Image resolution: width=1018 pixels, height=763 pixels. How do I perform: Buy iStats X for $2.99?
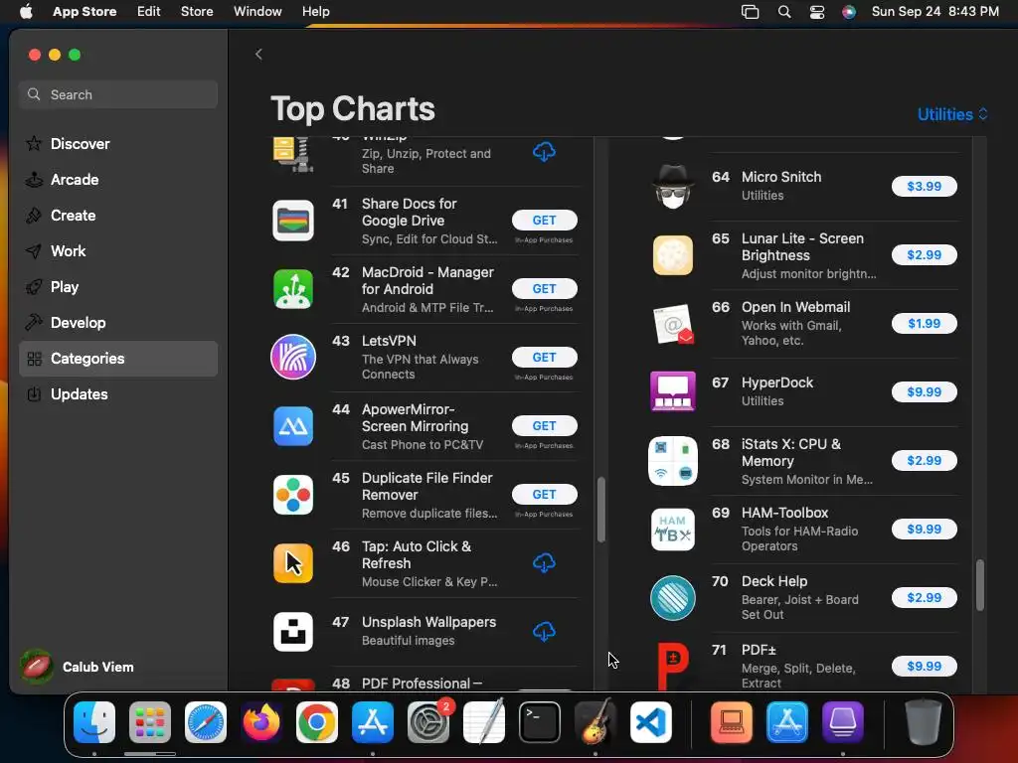click(x=924, y=461)
